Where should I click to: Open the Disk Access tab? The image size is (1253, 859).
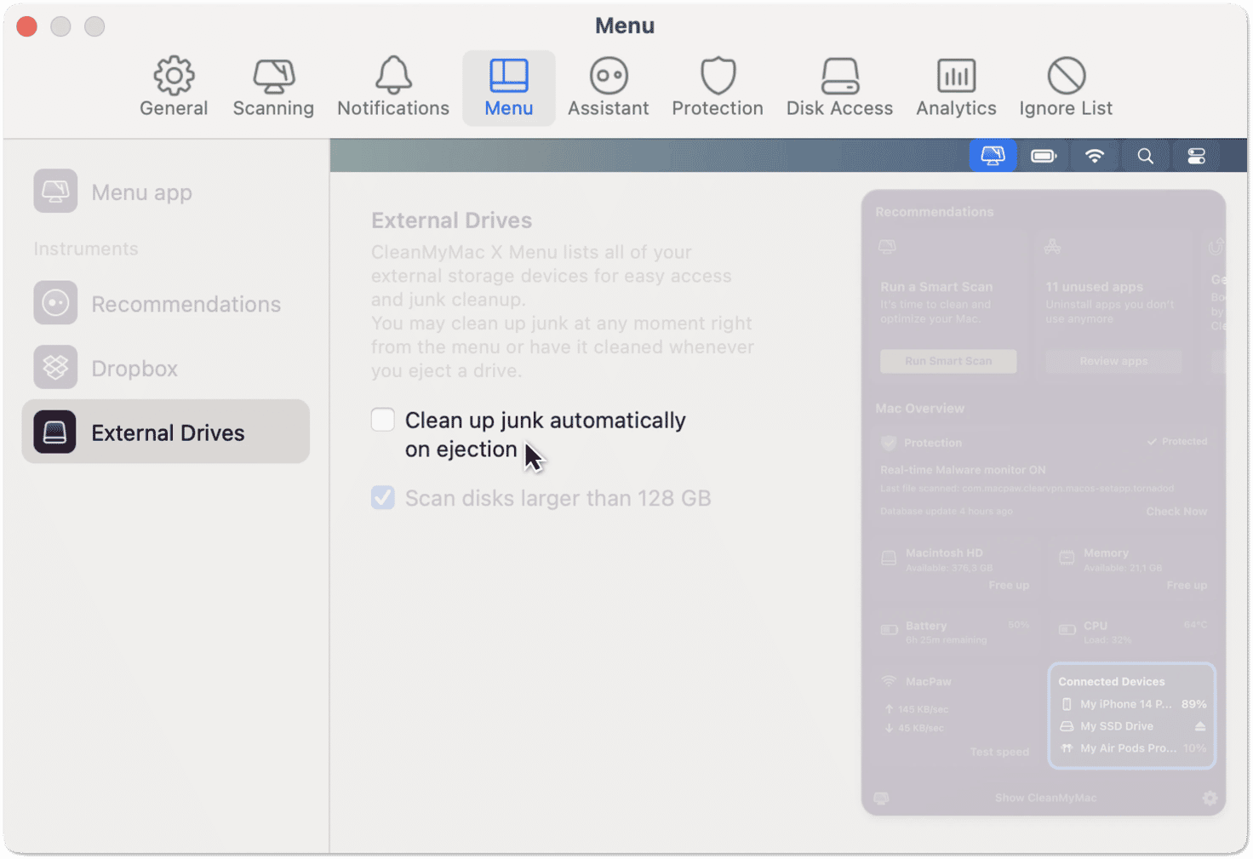tap(839, 88)
